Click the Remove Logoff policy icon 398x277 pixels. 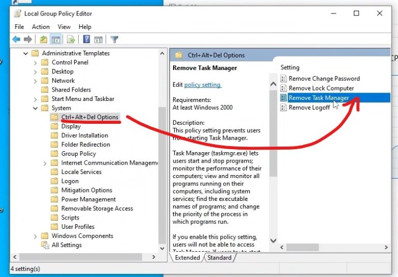tap(283, 108)
